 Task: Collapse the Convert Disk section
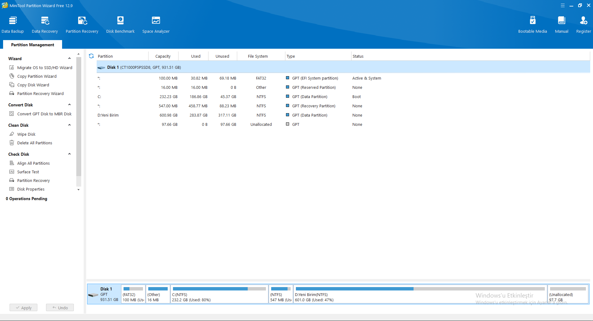point(69,105)
